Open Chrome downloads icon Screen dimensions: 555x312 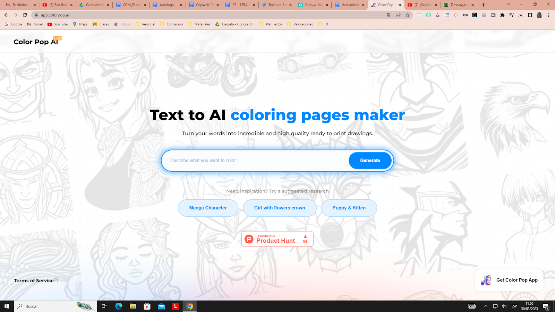(521, 15)
